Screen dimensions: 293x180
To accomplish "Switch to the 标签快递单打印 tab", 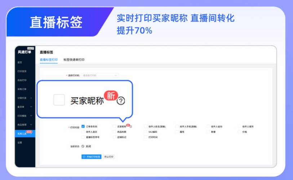I will tap(74, 60).
